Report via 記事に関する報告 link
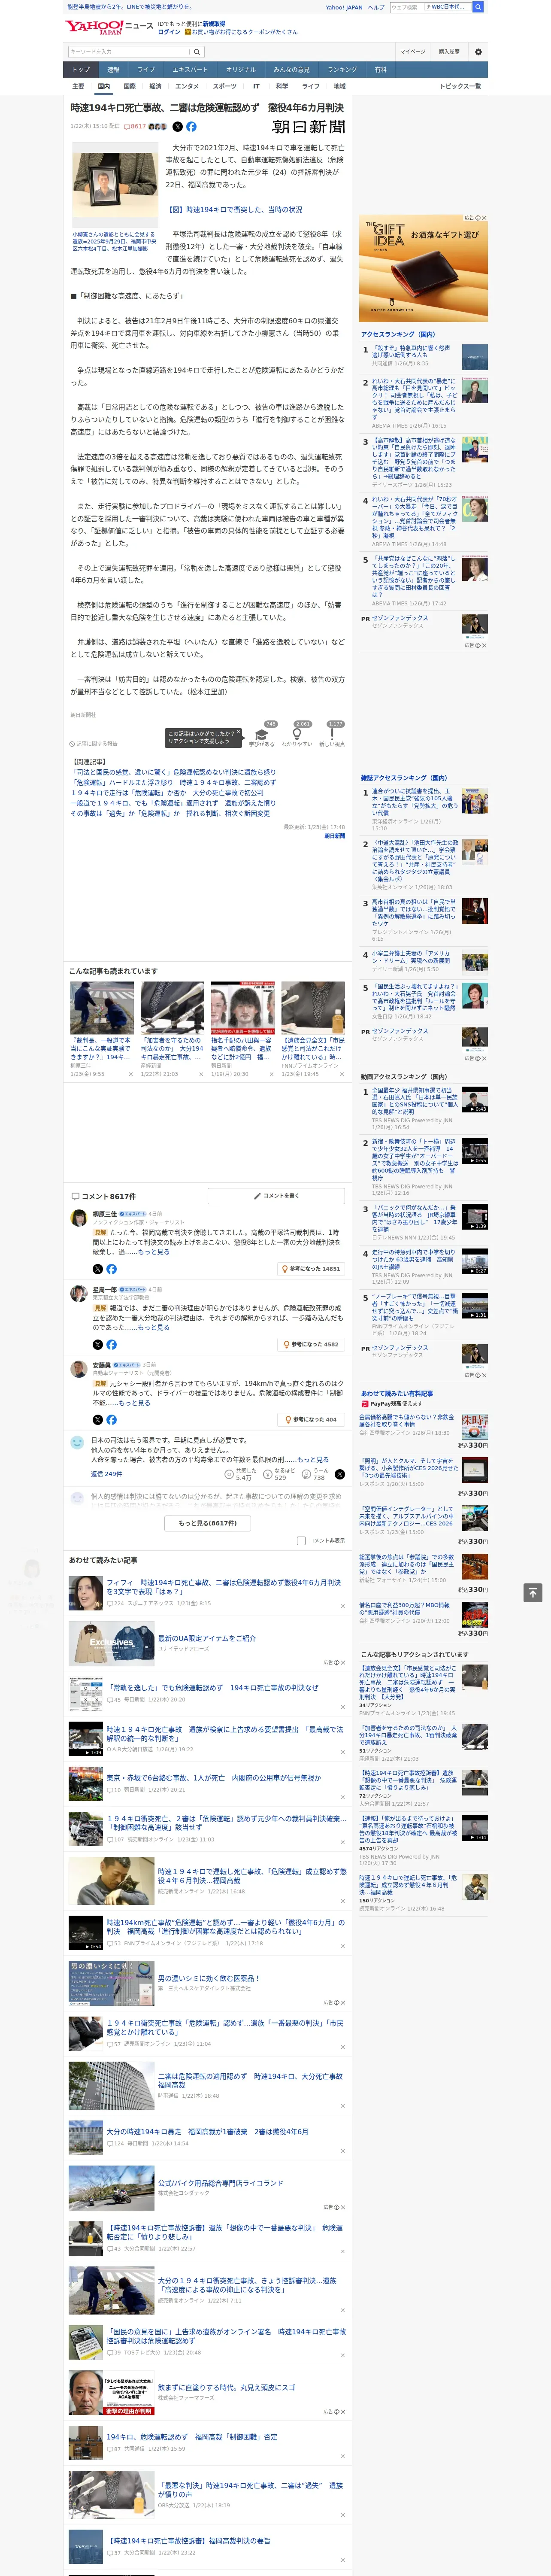Viewport: 551px width, 2576px height. coord(93,744)
